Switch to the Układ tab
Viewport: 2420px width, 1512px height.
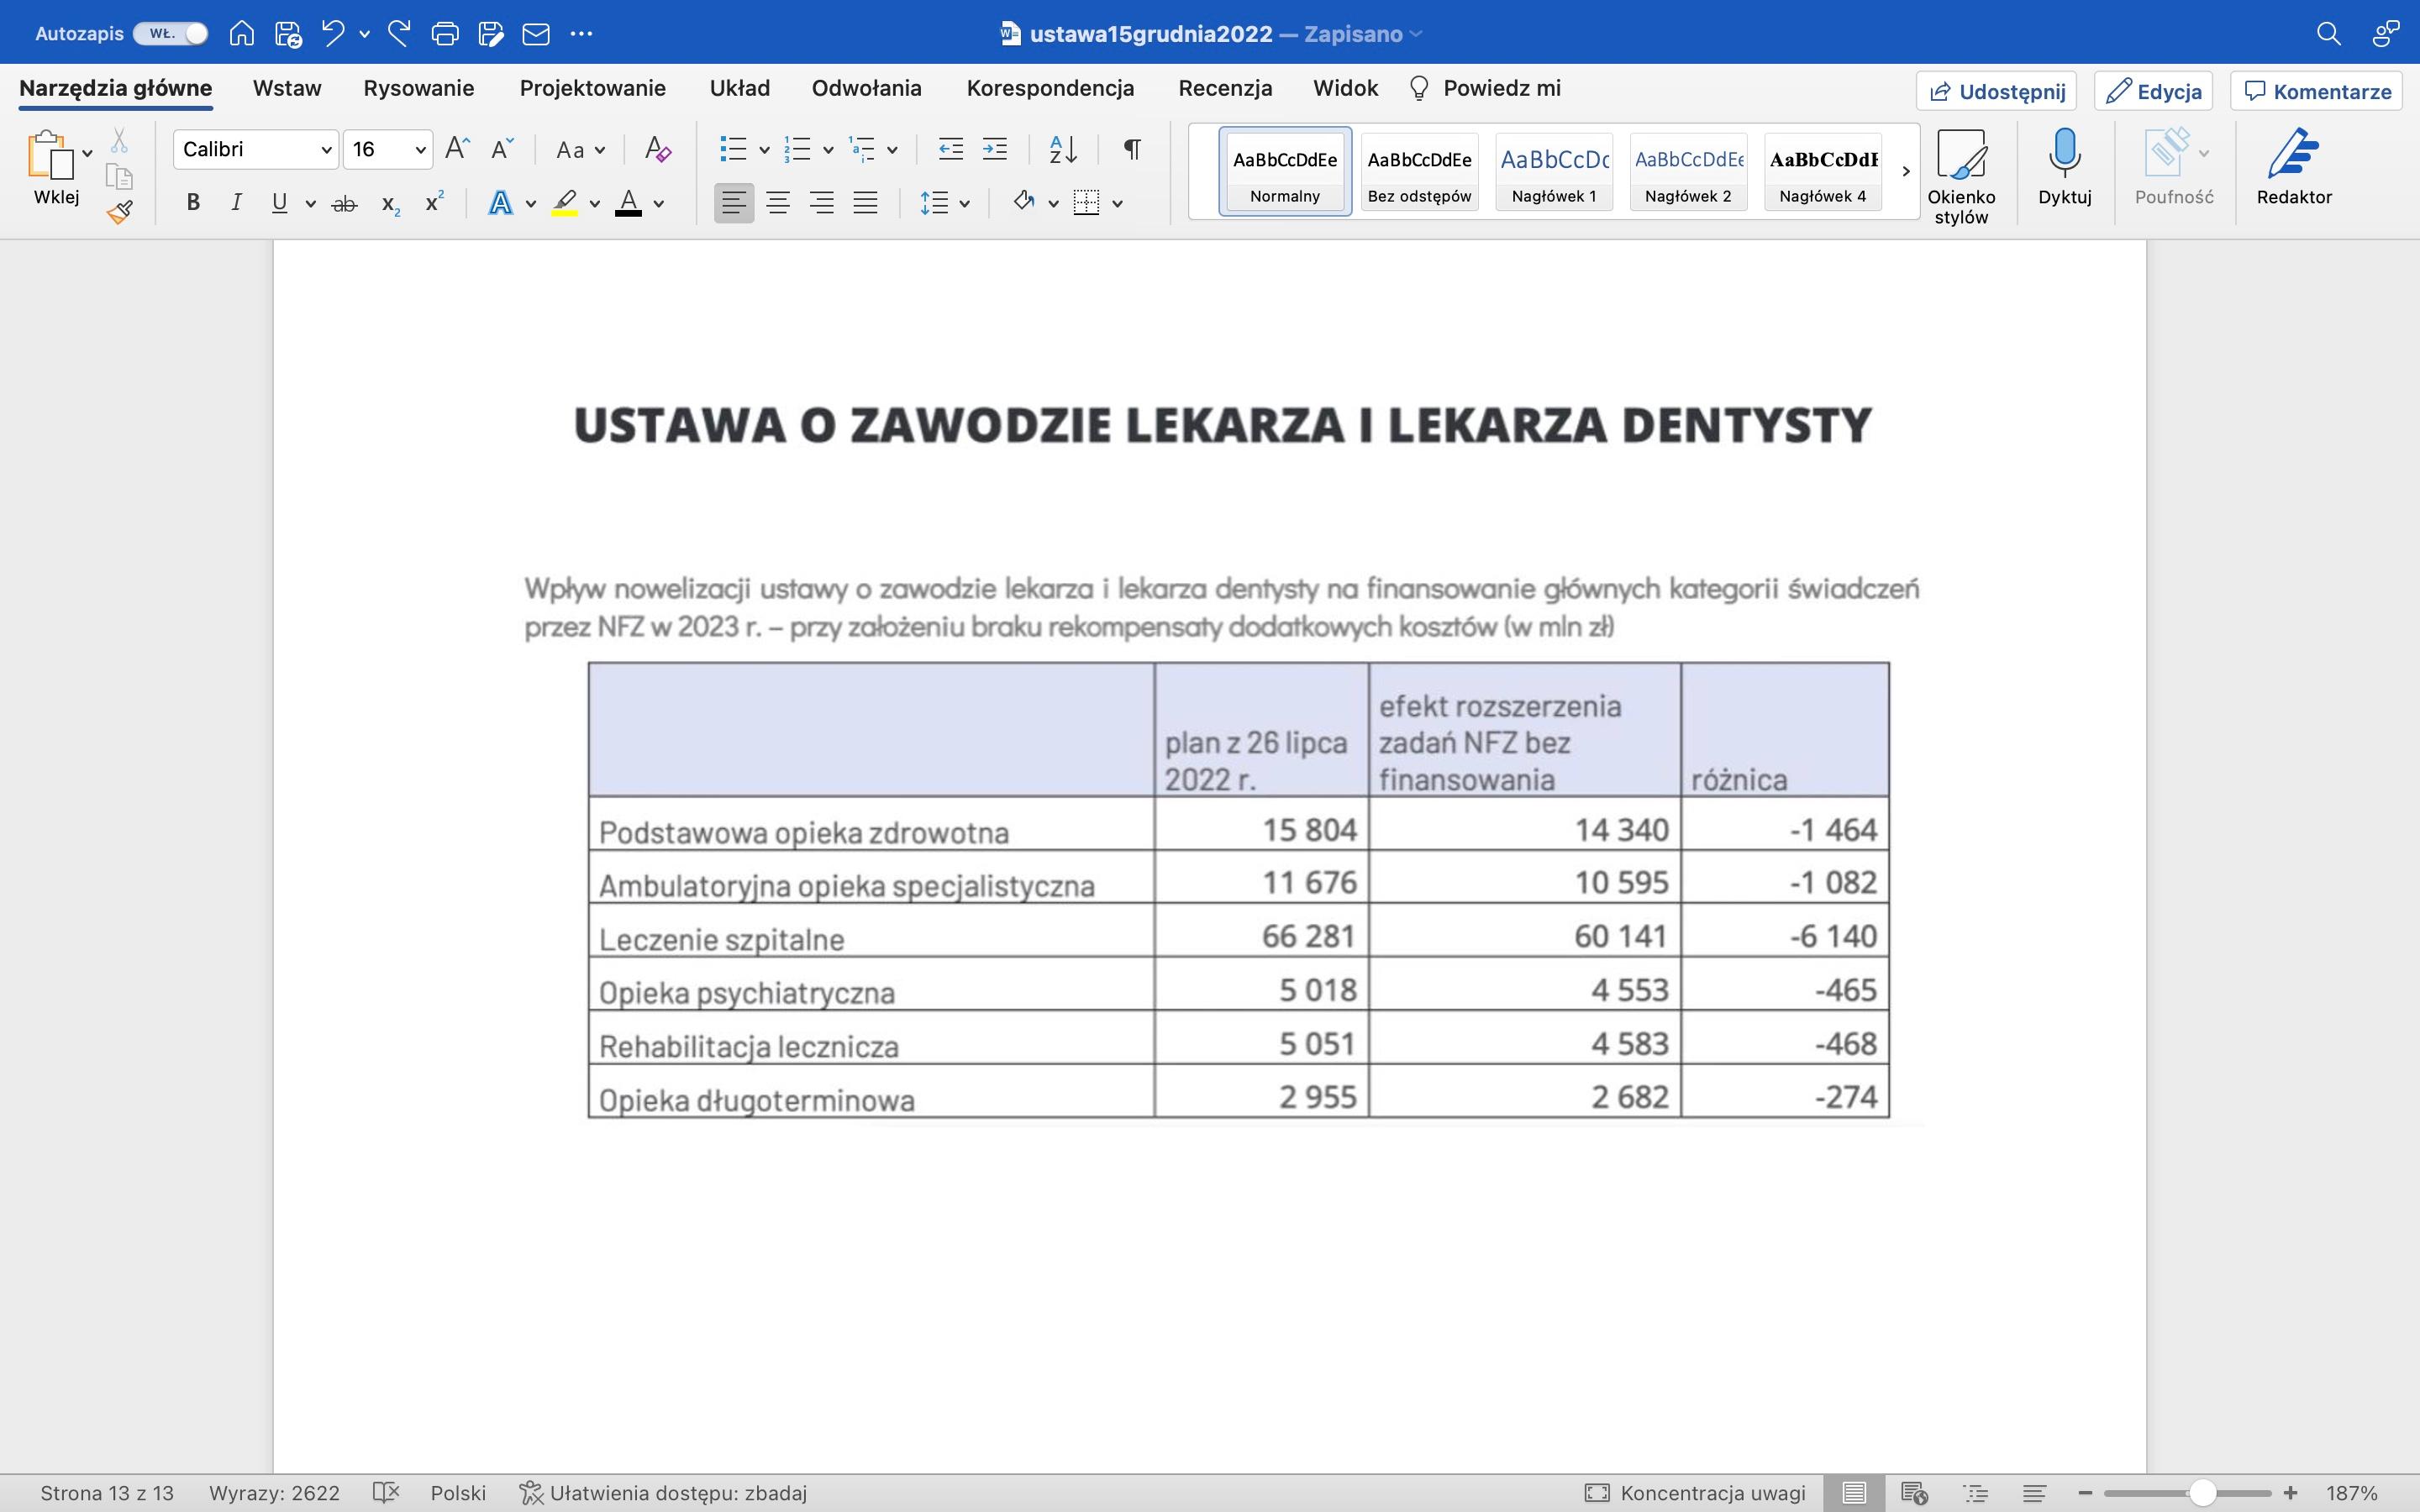click(x=739, y=88)
